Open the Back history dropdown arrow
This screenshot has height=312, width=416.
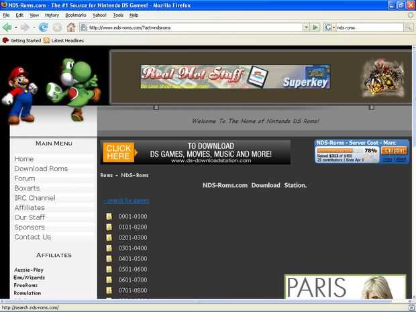point(16,28)
